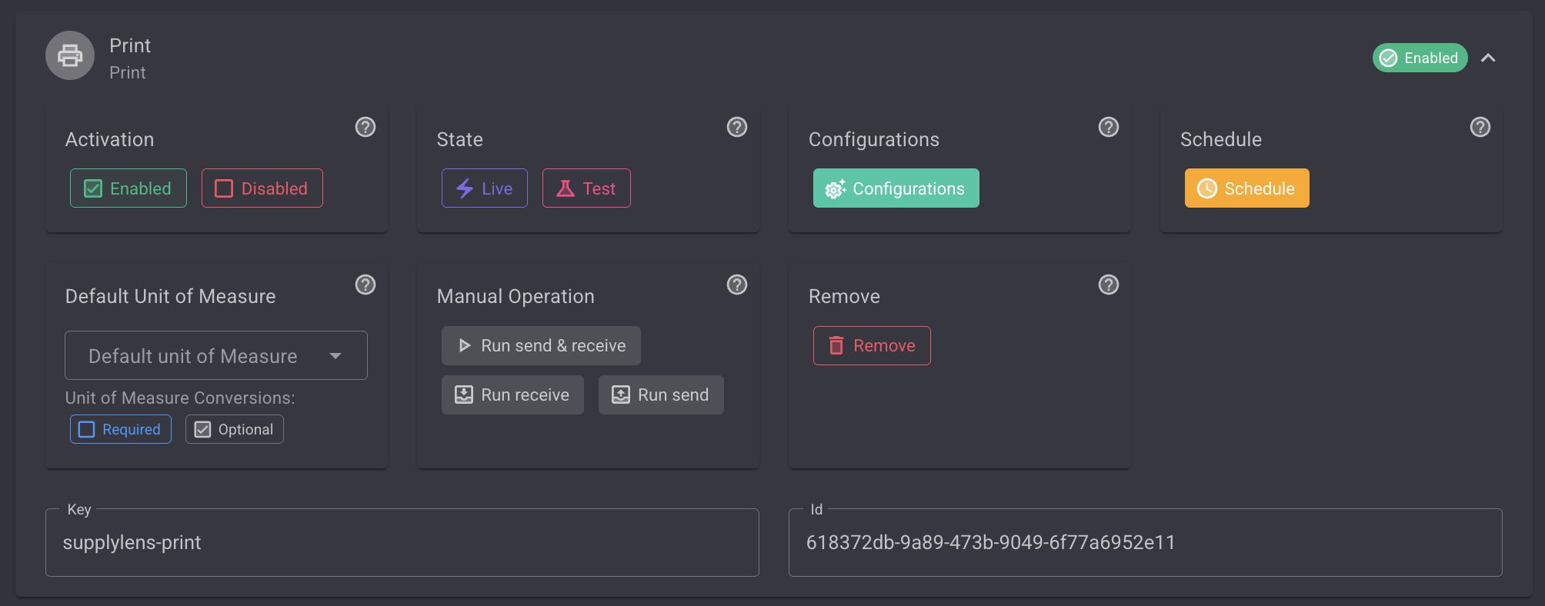Tick the Optional conversions checkbox
The image size is (1545, 606).
point(235,429)
